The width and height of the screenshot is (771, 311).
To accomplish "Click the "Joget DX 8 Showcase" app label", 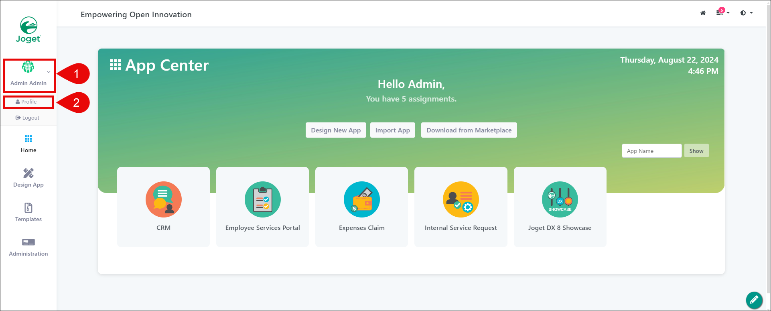I will tap(560, 228).
